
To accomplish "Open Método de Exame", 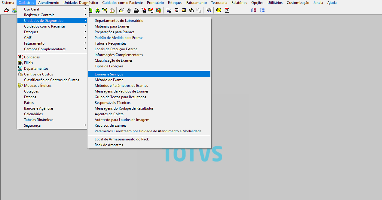I will pyautogui.click(x=149, y=80).
